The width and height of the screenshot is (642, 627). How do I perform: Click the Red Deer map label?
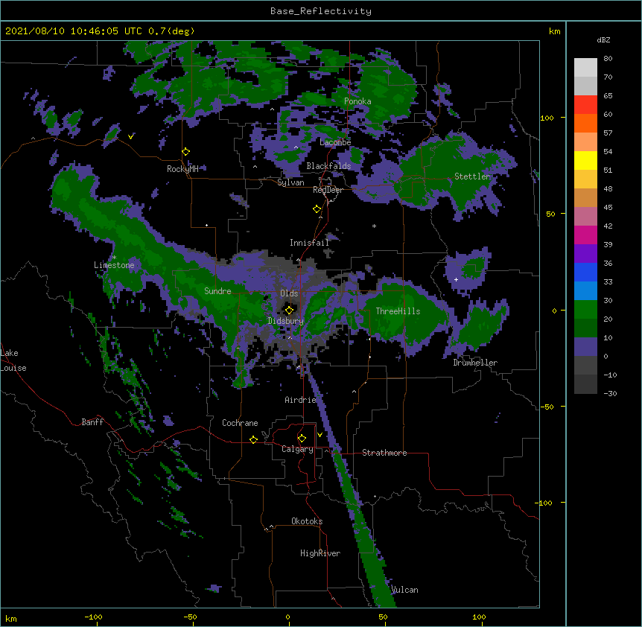328,190
